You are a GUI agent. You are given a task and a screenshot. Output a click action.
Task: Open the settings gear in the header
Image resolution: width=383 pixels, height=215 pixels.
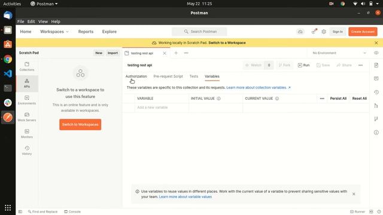(324, 32)
